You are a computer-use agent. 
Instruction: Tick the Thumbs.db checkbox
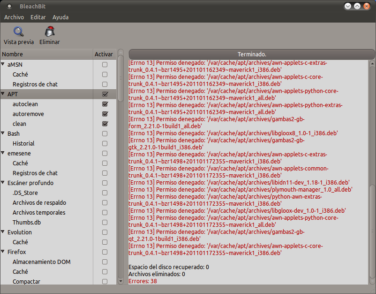pyautogui.click(x=105, y=222)
